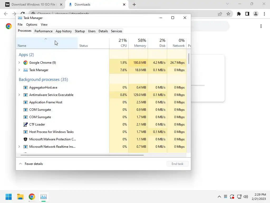Open Chrome tab search dropdown
270x203 pixels.
(228, 4)
